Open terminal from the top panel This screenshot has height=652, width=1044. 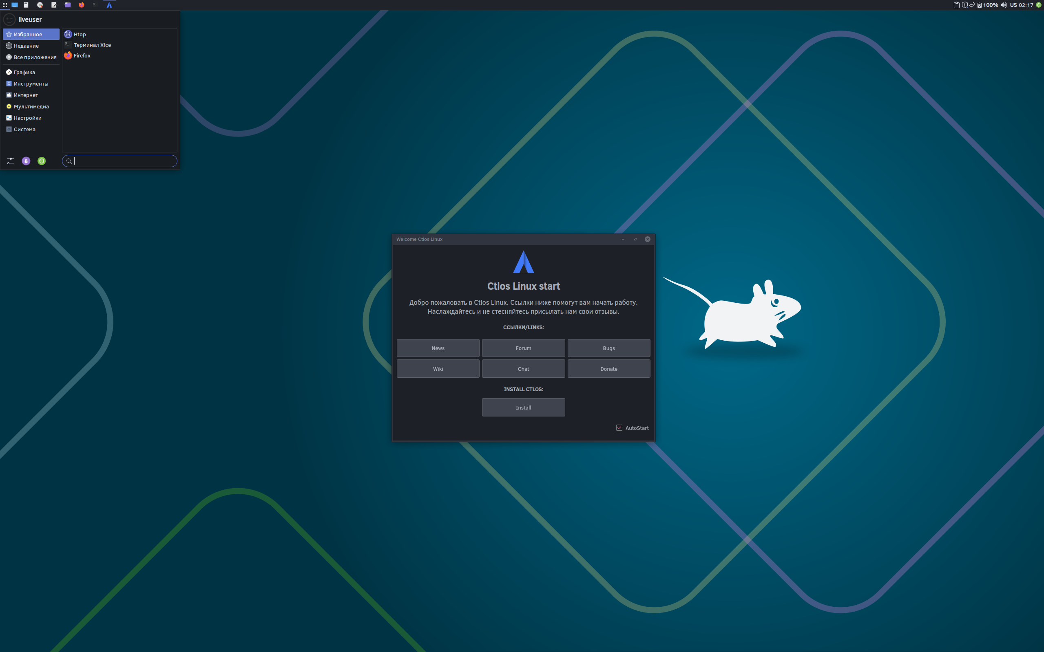(x=95, y=5)
